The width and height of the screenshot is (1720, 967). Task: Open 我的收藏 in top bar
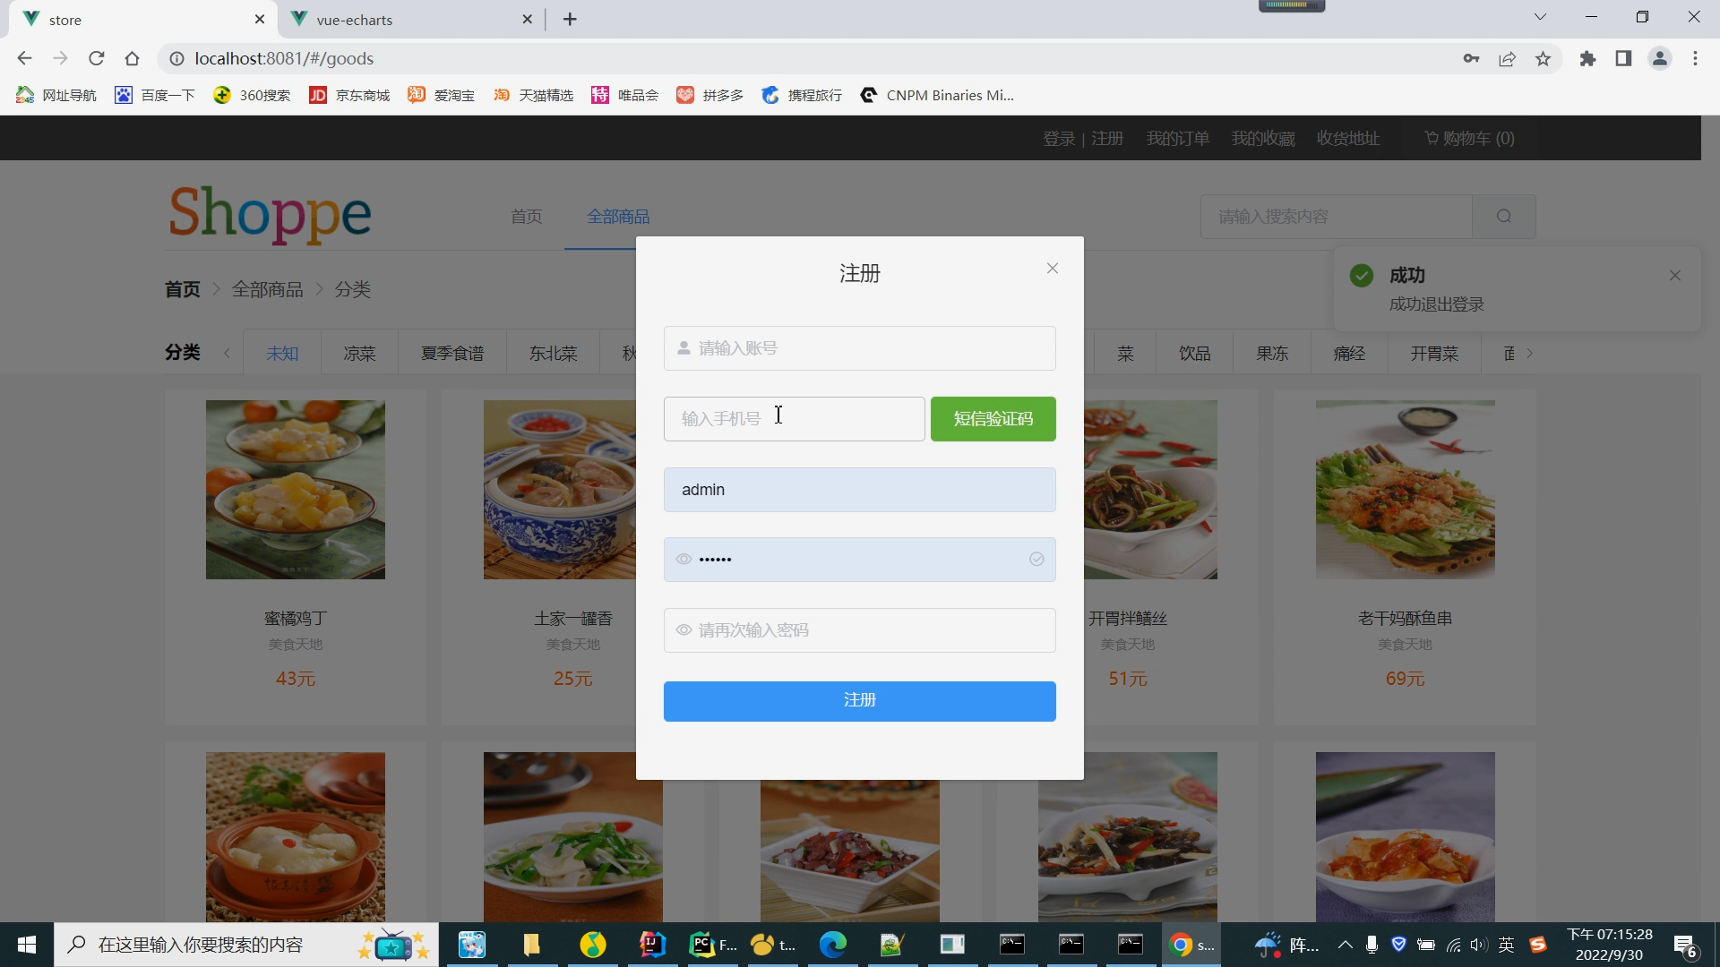(1263, 139)
